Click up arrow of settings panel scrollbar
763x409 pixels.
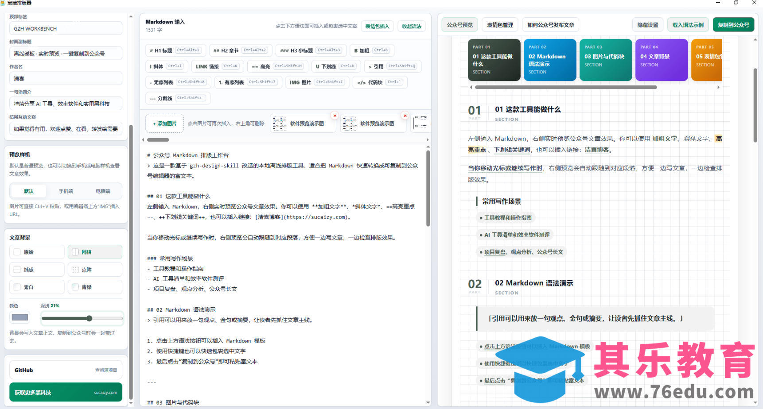[x=131, y=17]
